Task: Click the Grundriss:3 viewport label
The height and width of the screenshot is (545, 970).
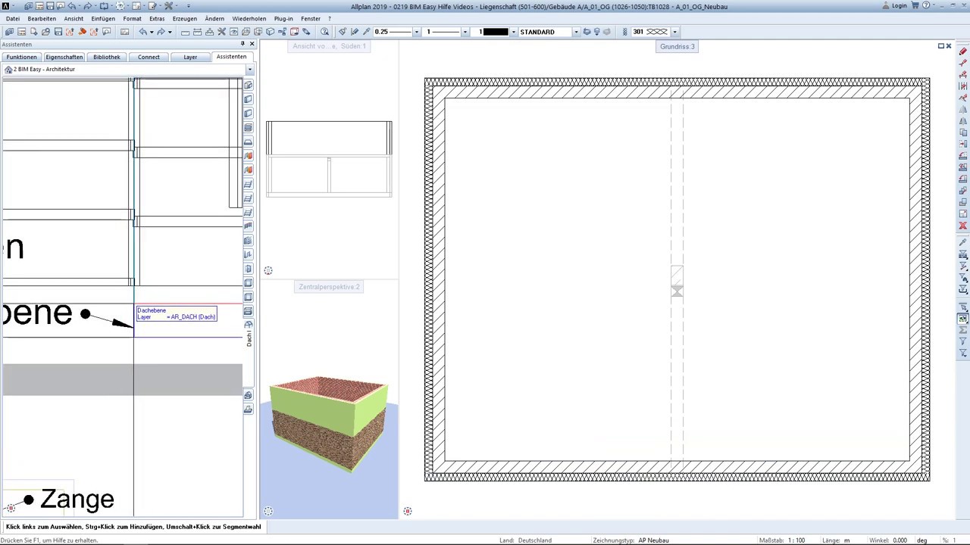Action: [677, 47]
